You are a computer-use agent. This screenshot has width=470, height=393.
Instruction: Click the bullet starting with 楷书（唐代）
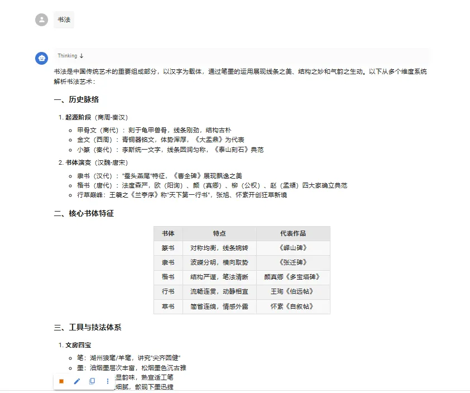(212, 185)
